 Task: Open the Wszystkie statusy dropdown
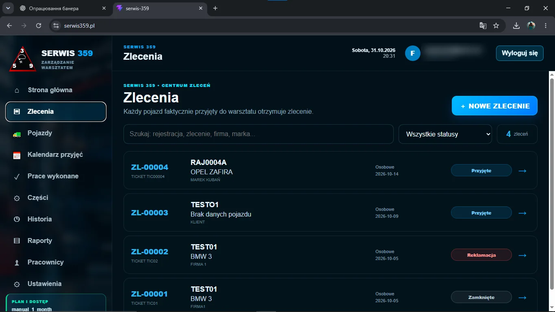(446, 134)
